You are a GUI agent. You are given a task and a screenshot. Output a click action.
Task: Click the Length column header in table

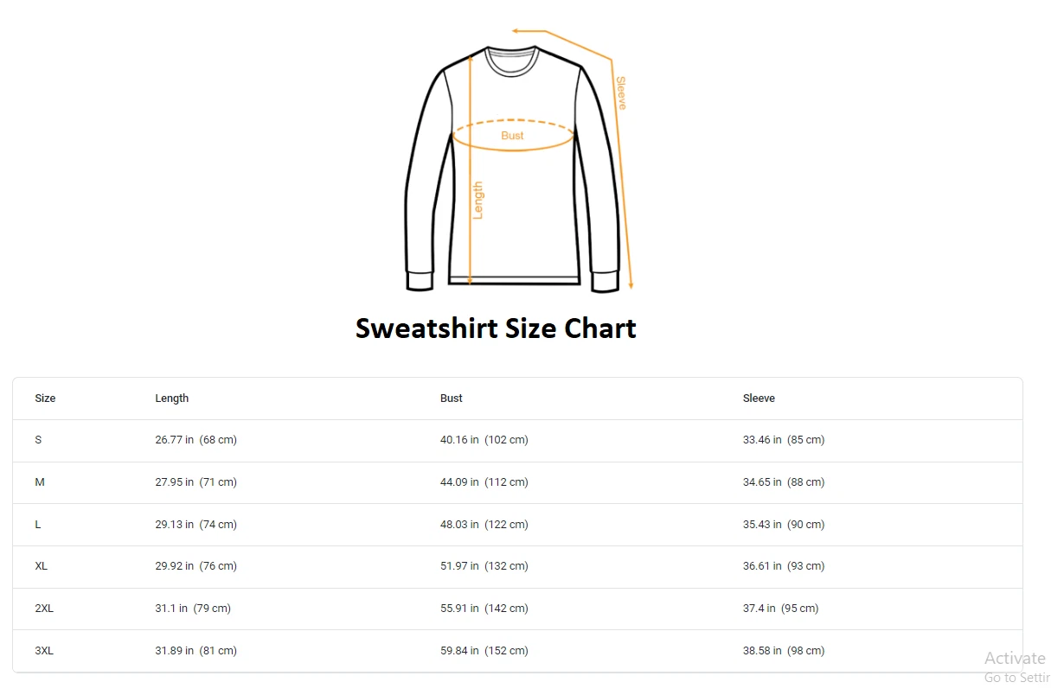(x=171, y=399)
